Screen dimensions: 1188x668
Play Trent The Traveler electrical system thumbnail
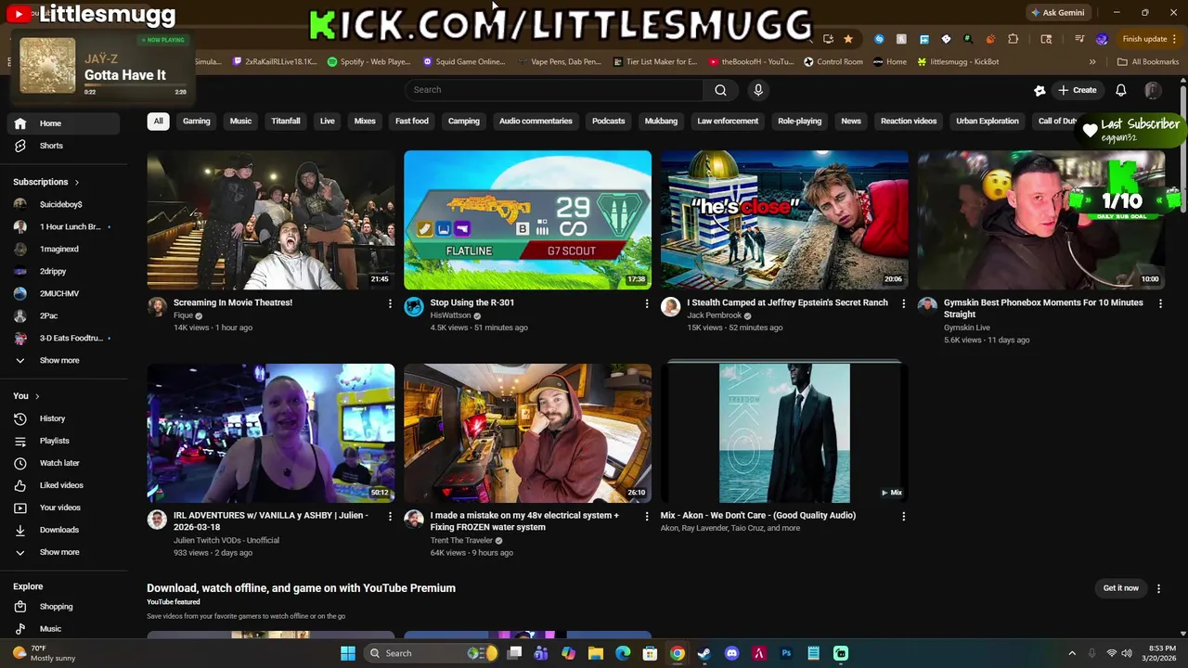(527, 433)
